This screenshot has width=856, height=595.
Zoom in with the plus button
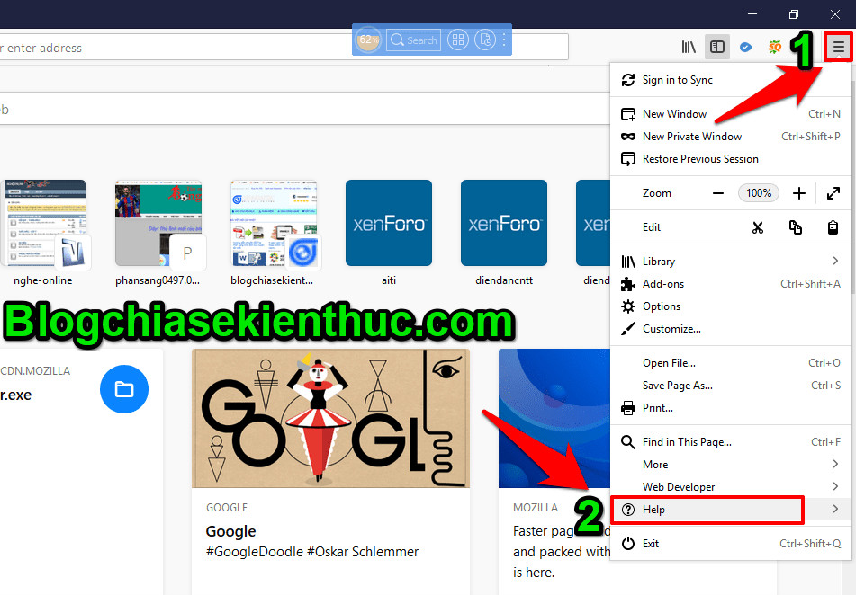tap(797, 192)
